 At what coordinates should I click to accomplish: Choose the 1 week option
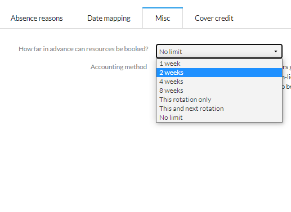click(x=219, y=64)
